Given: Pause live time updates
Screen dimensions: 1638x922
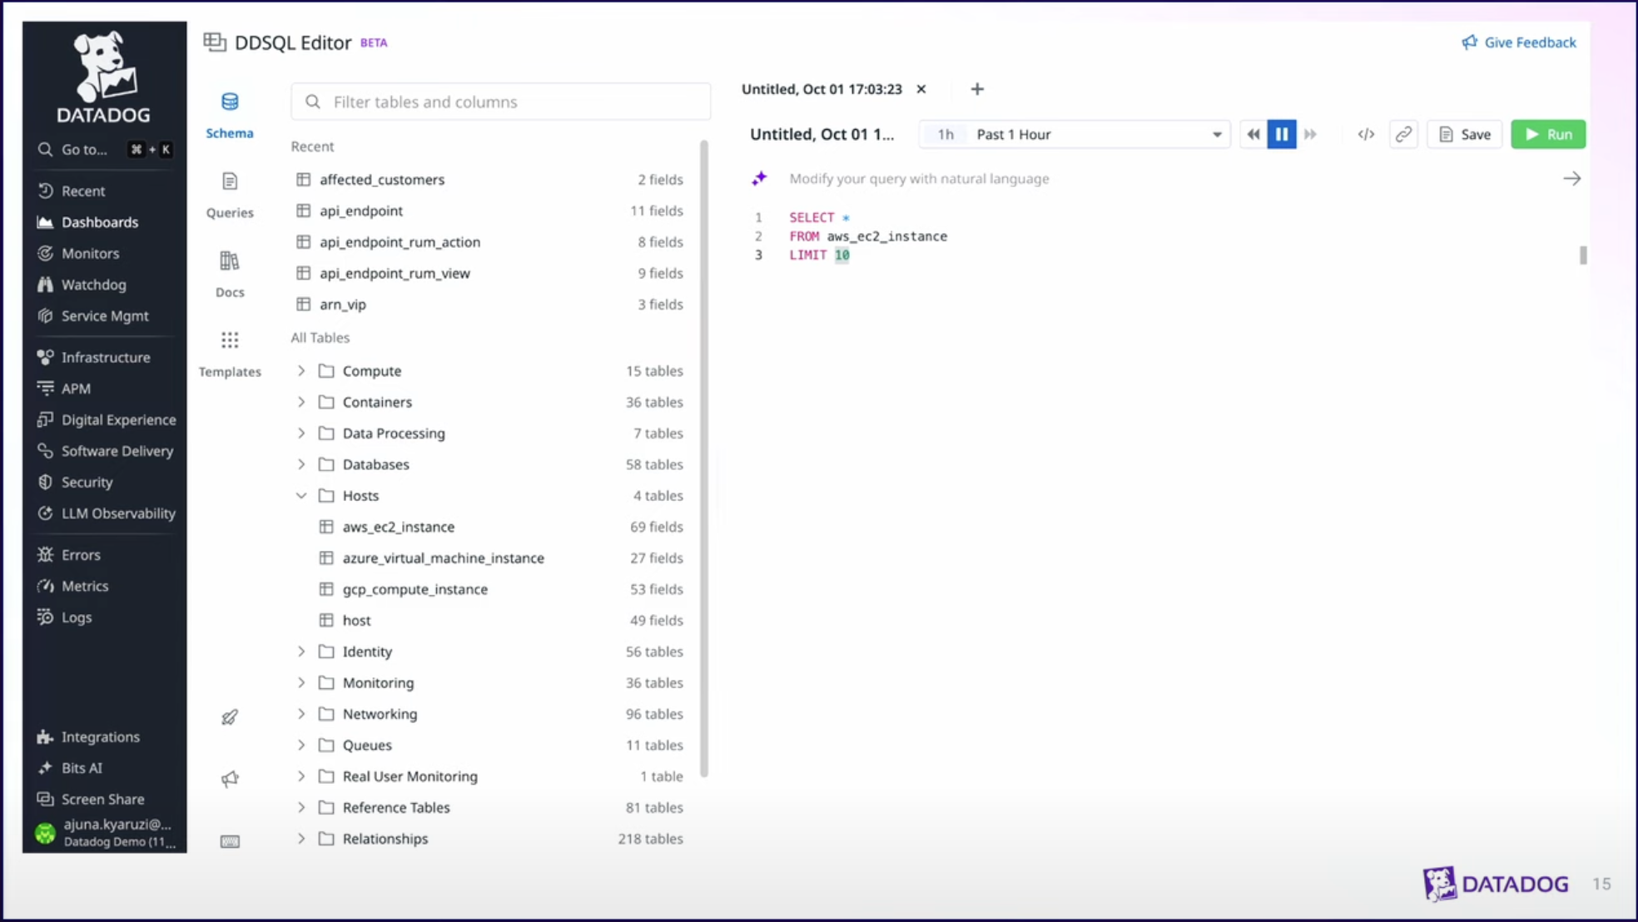Looking at the screenshot, I should 1282,134.
